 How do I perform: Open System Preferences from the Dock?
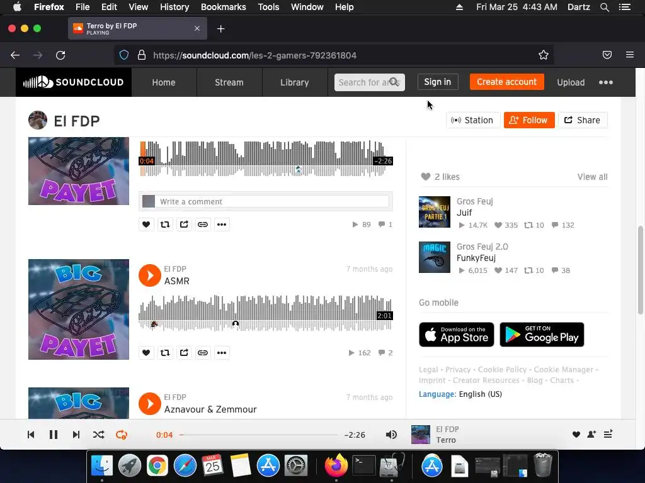pos(296,466)
